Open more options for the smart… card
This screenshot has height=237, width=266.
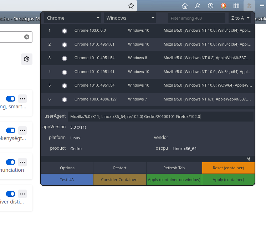pyautogui.click(x=22, y=99)
